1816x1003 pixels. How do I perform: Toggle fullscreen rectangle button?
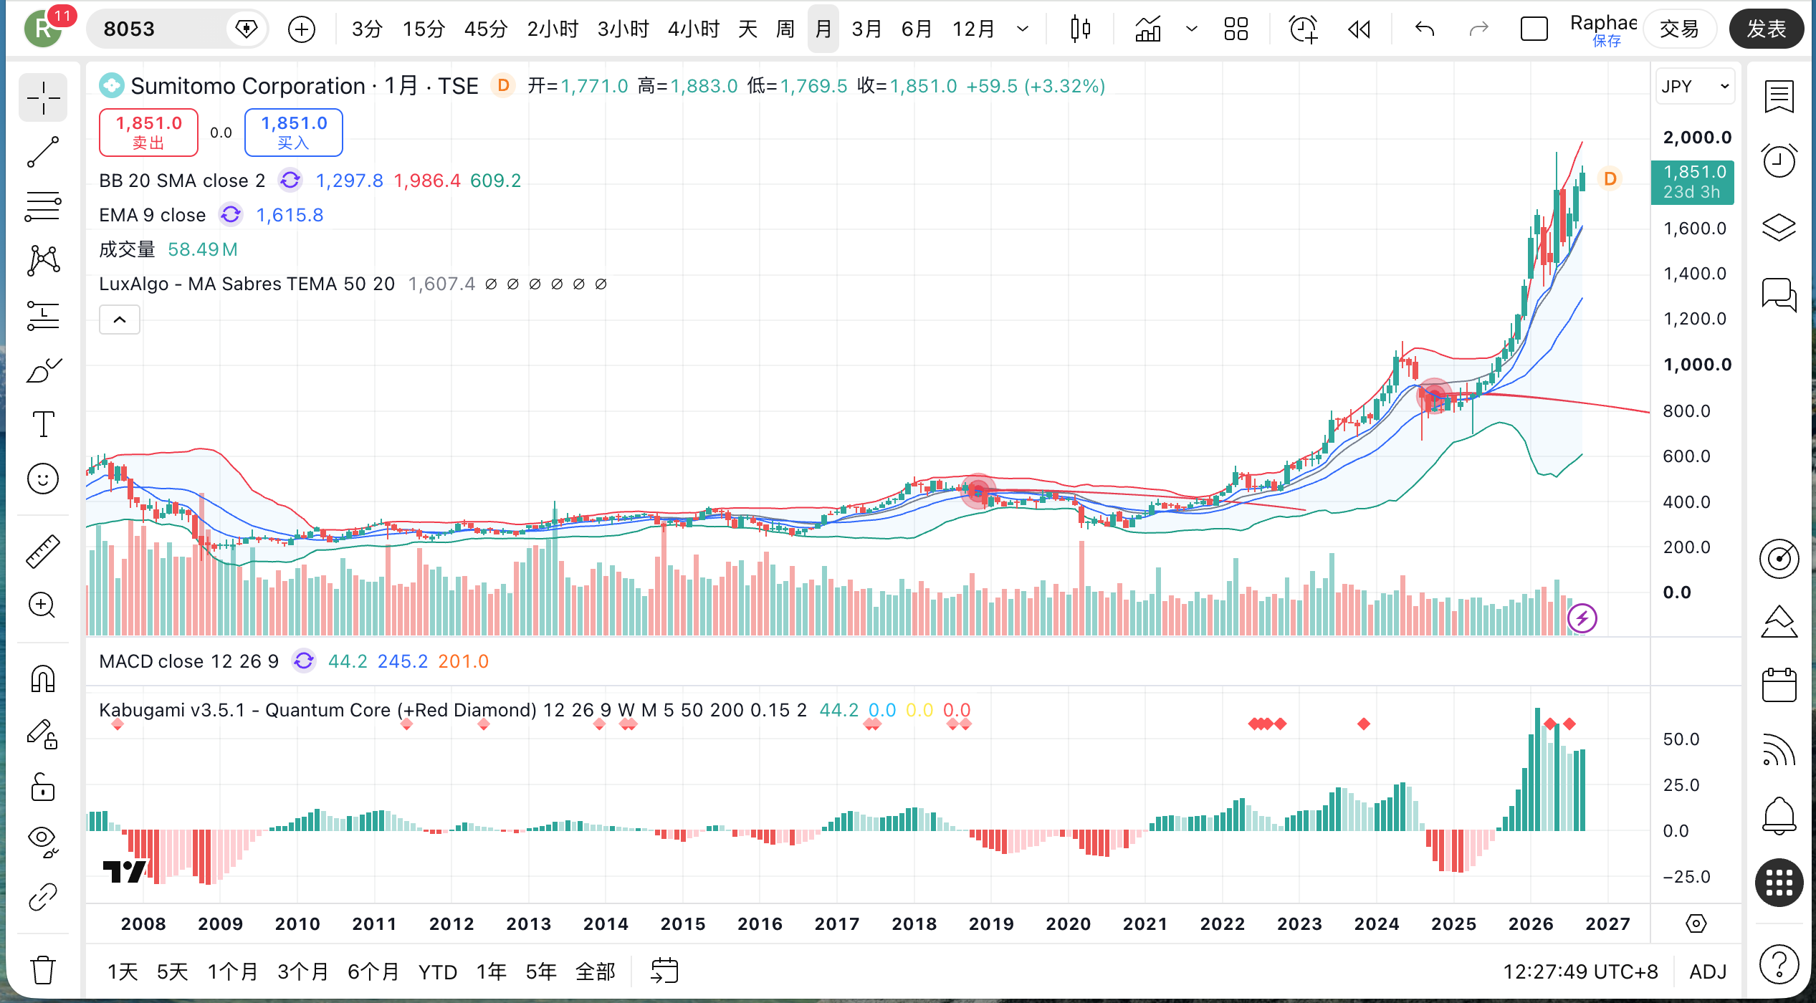point(1534,29)
